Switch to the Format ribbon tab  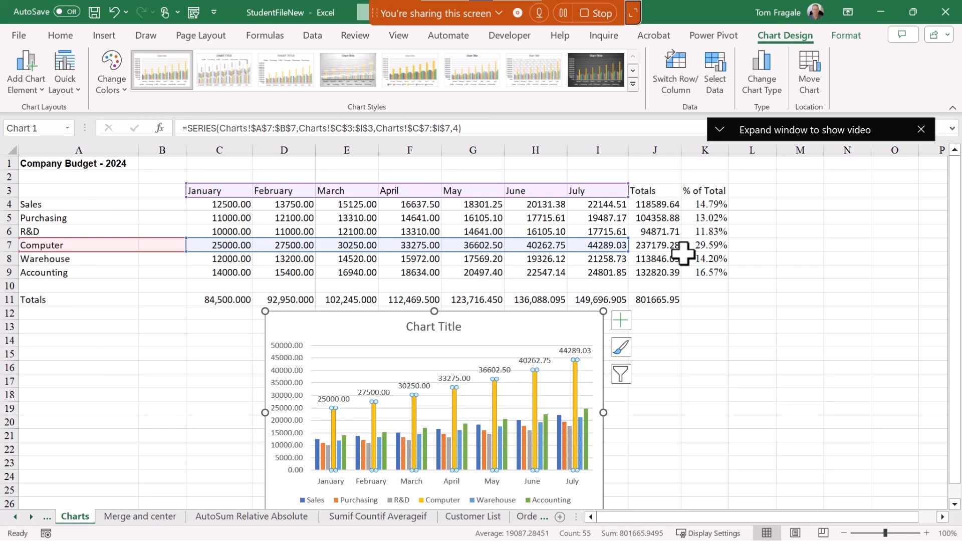point(846,35)
